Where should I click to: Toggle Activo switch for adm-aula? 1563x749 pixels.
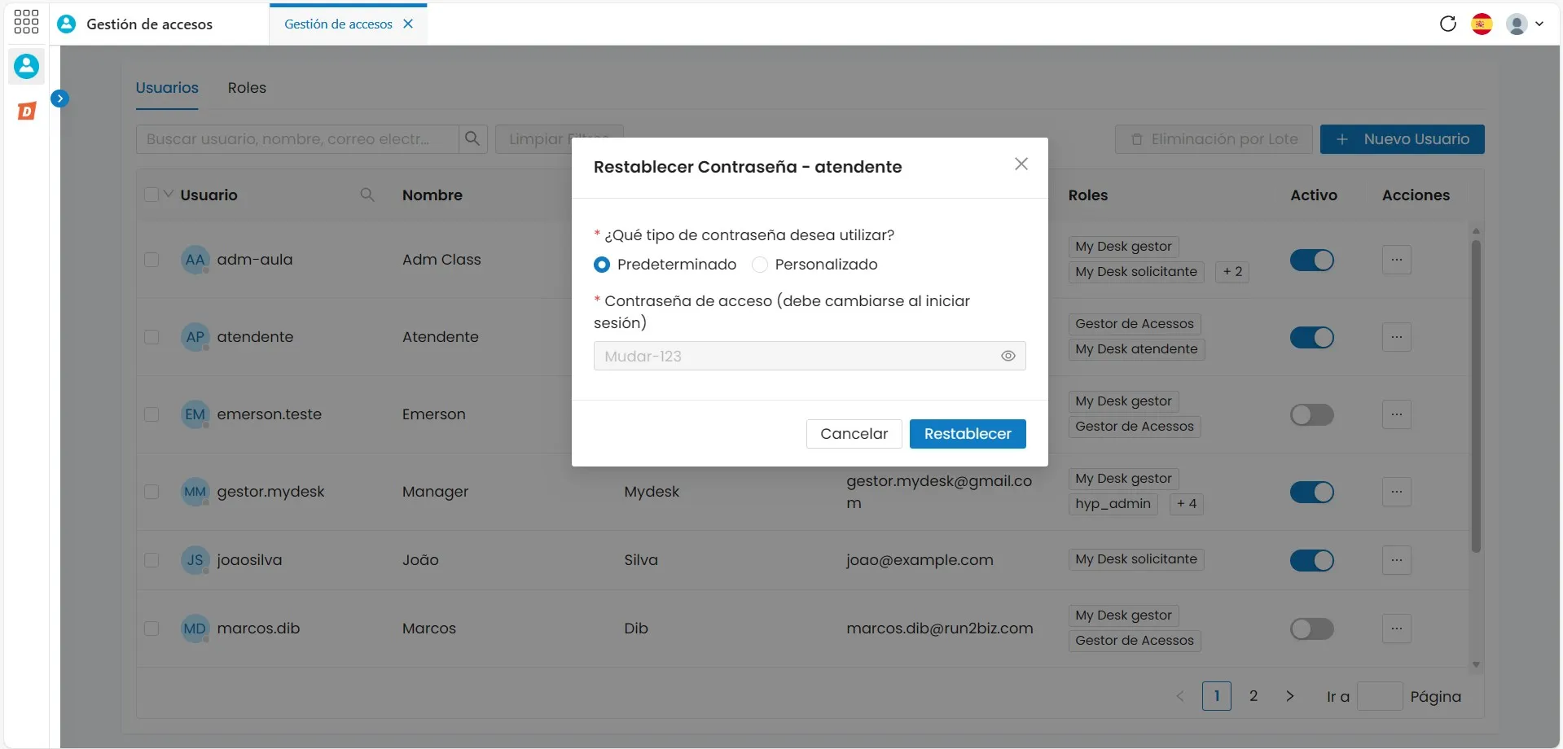(x=1311, y=260)
